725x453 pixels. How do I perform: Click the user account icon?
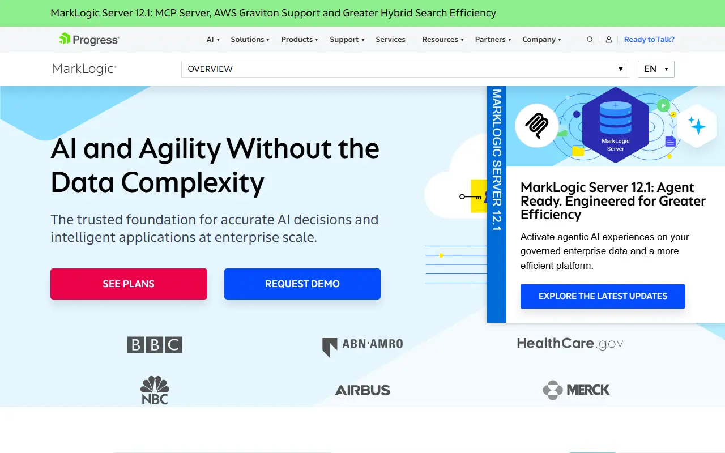point(609,40)
